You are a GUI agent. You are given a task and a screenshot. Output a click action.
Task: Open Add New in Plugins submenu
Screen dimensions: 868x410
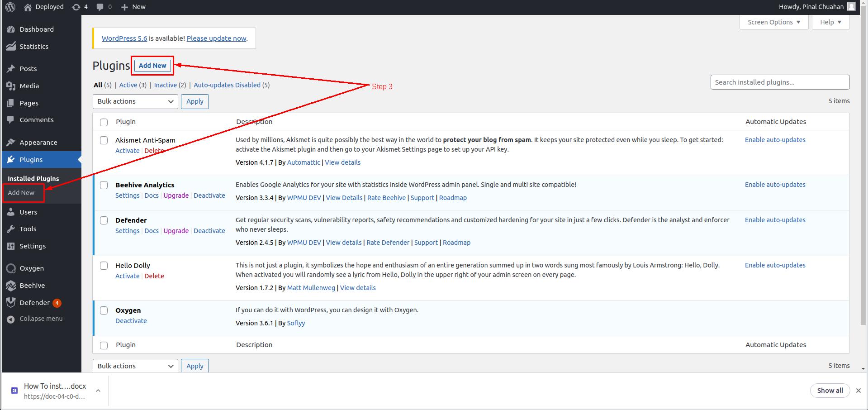pyautogui.click(x=21, y=193)
